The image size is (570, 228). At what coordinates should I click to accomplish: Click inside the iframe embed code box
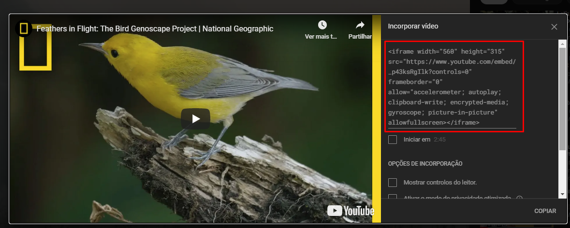452,87
